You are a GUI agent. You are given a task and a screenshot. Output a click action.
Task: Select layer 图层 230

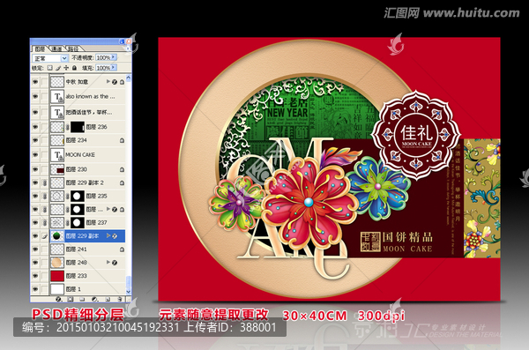(87, 169)
